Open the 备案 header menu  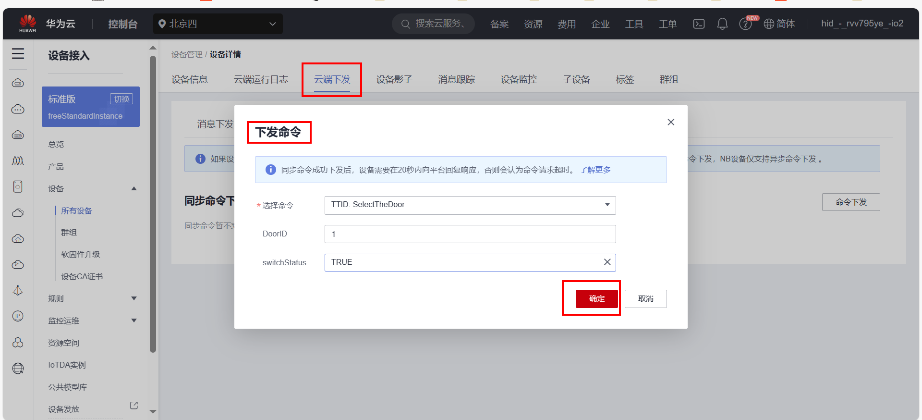(499, 24)
